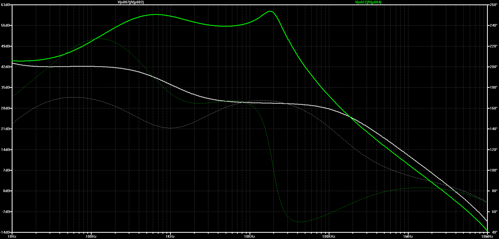Click the 180° phase axis label
This screenshot has height=239, width=499.
click(494, 87)
